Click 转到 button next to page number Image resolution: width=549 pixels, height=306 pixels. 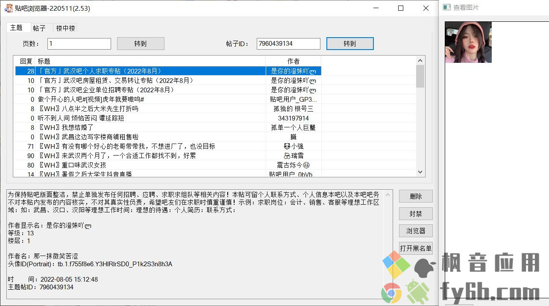(141, 44)
